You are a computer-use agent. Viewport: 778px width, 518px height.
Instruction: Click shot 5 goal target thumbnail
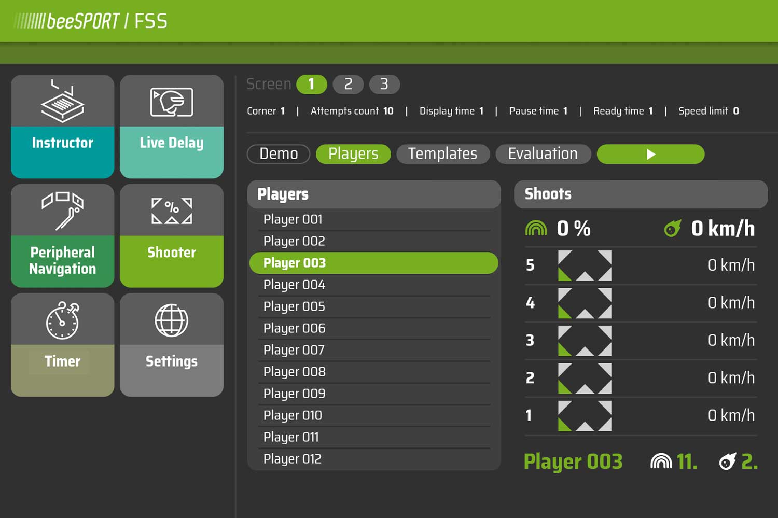coord(585,265)
